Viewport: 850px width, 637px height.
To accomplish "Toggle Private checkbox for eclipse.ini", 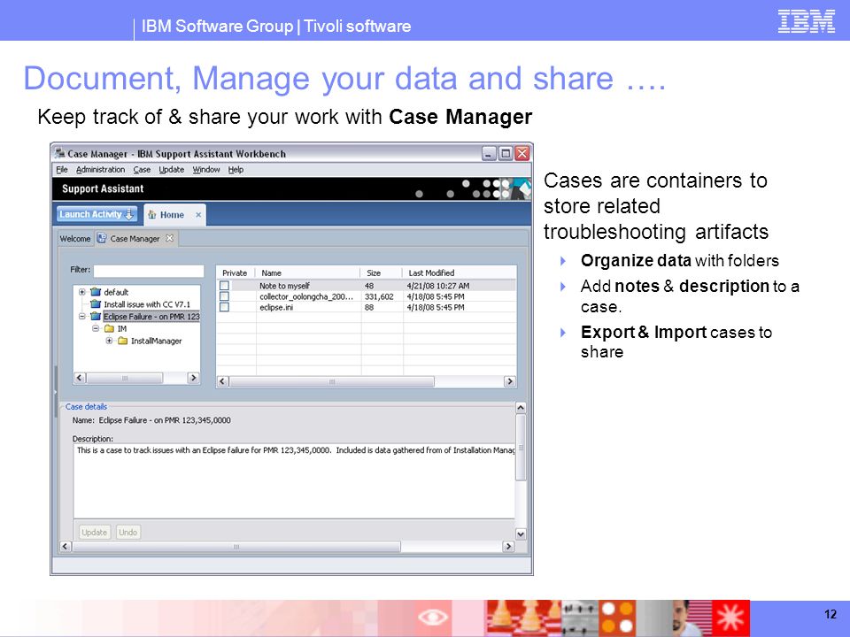I will point(224,307).
